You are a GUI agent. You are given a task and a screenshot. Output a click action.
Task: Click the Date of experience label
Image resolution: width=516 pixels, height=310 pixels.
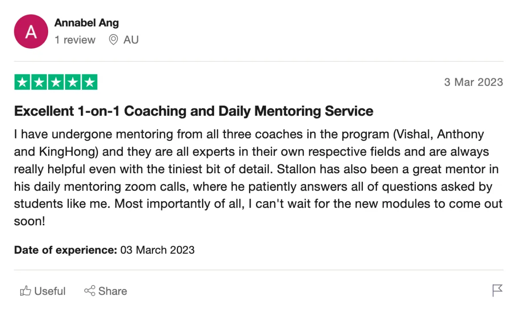(65, 250)
